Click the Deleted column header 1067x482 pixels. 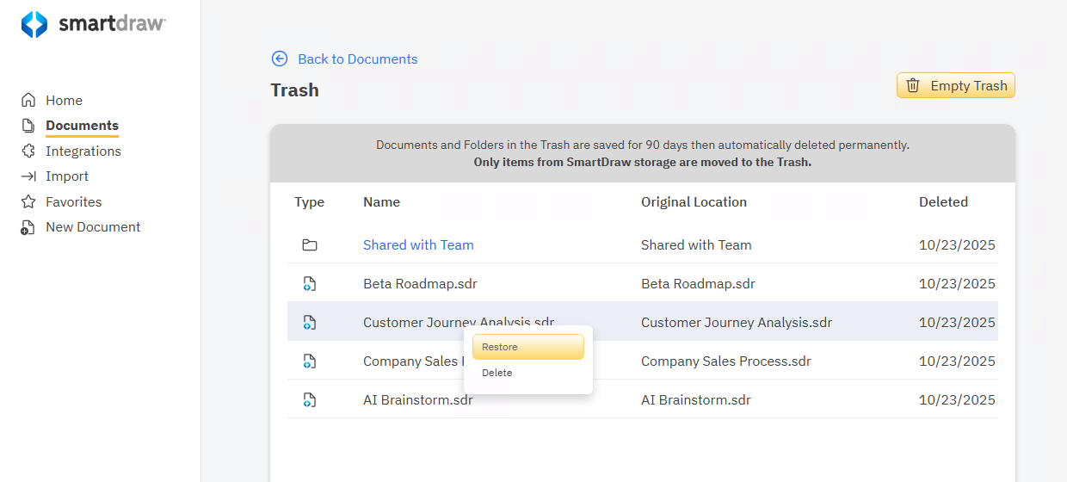tap(943, 202)
